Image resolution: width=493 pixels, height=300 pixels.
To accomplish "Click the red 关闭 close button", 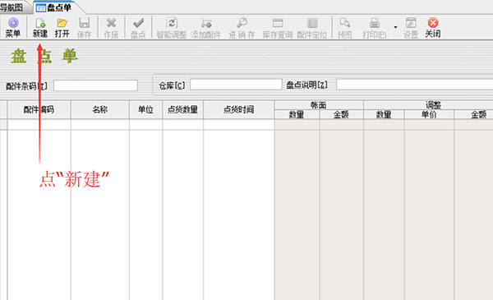I will pos(433,23).
